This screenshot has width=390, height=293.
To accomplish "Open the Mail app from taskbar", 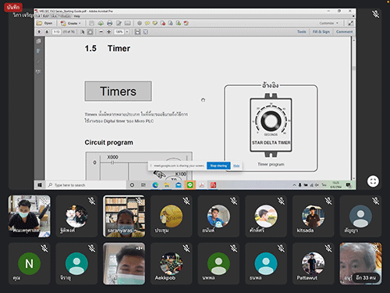I will coord(179,185).
